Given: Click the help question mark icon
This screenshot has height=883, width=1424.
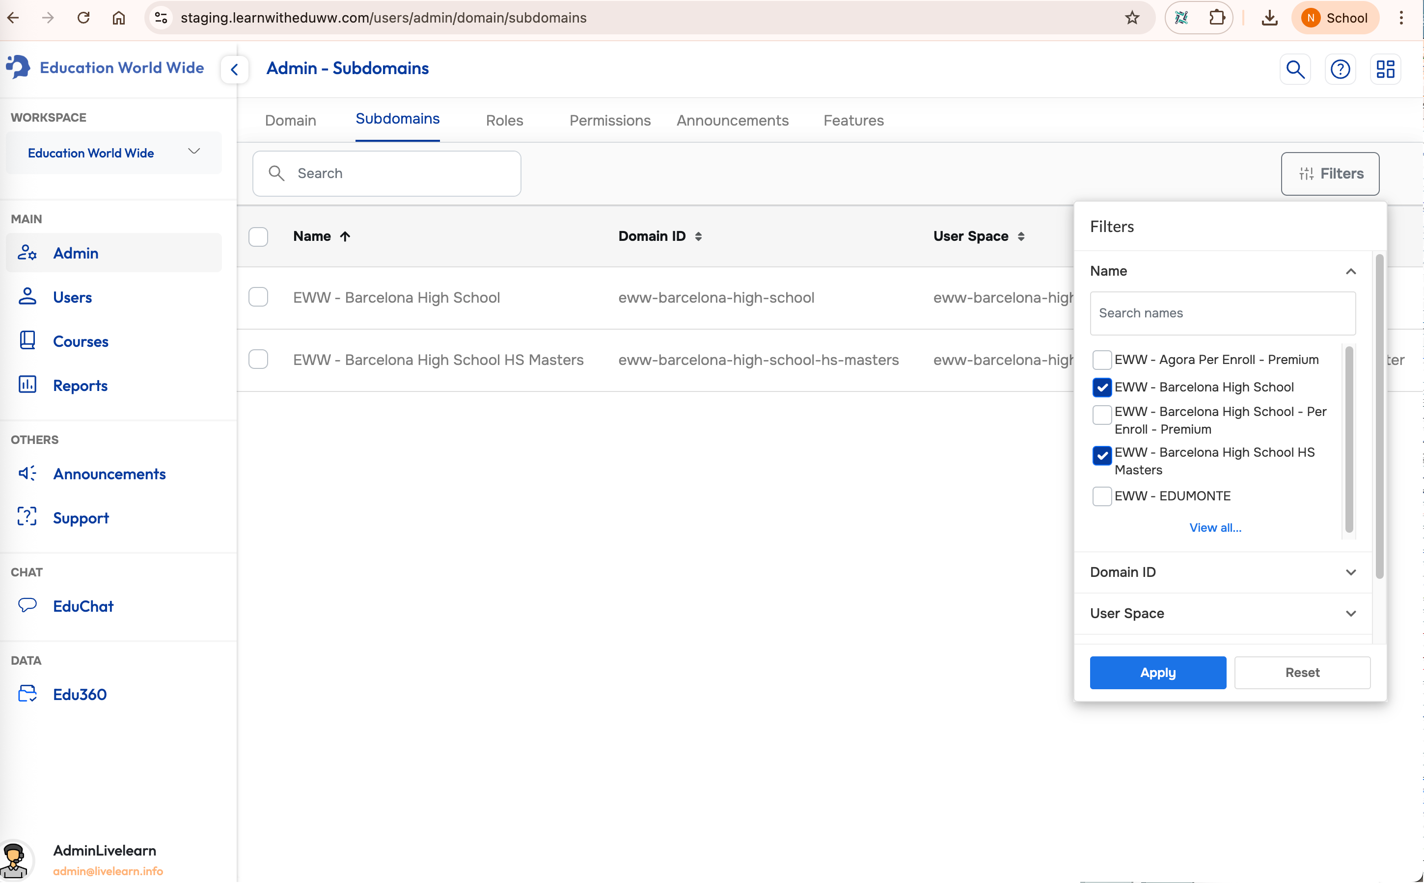Looking at the screenshot, I should point(1340,70).
